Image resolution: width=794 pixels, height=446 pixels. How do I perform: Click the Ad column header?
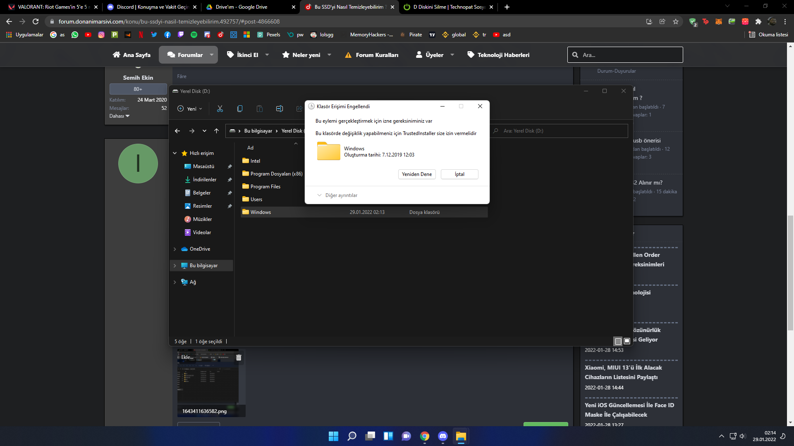pos(250,148)
